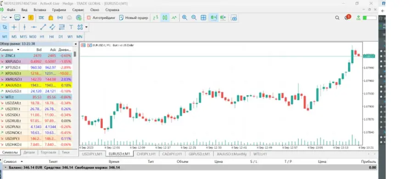Screen dimensions: 413x179
Task: Open the notifications icon with red badge
Action: [347, 17]
